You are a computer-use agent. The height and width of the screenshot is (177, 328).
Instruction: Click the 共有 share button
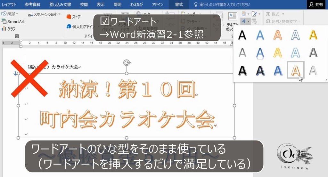click(x=316, y=4)
